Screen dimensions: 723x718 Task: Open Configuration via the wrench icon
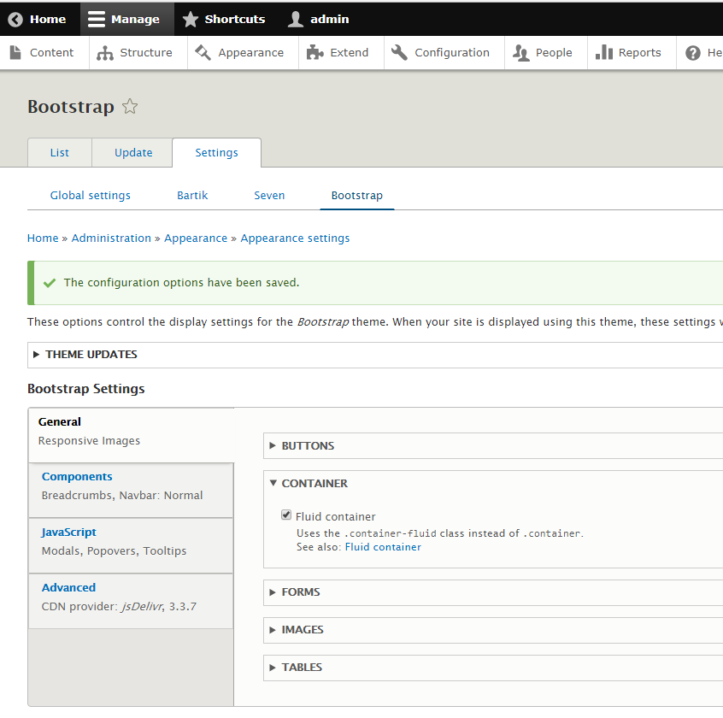click(x=398, y=52)
